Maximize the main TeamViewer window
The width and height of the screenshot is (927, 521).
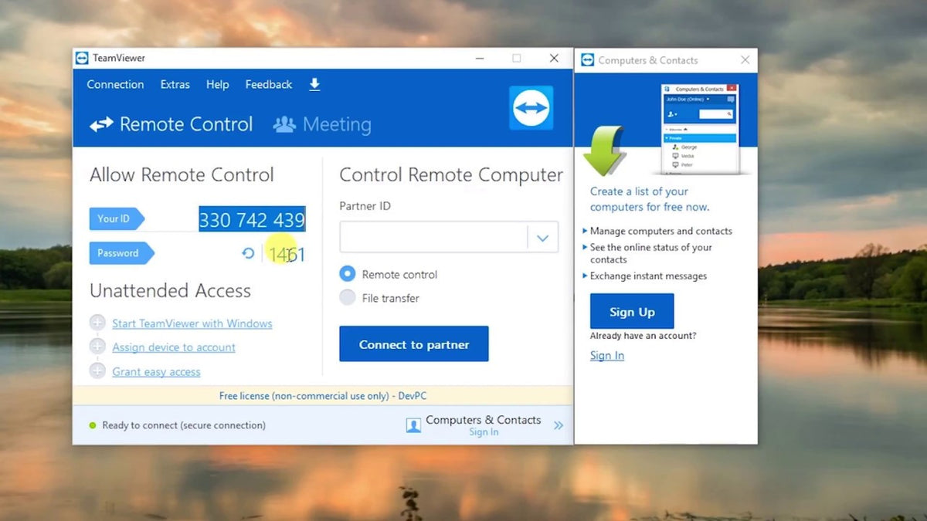point(517,58)
